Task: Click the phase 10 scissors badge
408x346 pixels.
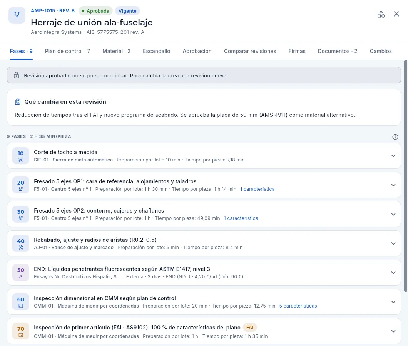Action: tap(21, 156)
